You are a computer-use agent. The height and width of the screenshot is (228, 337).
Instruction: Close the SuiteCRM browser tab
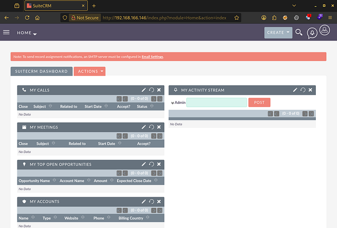[x=83, y=6]
